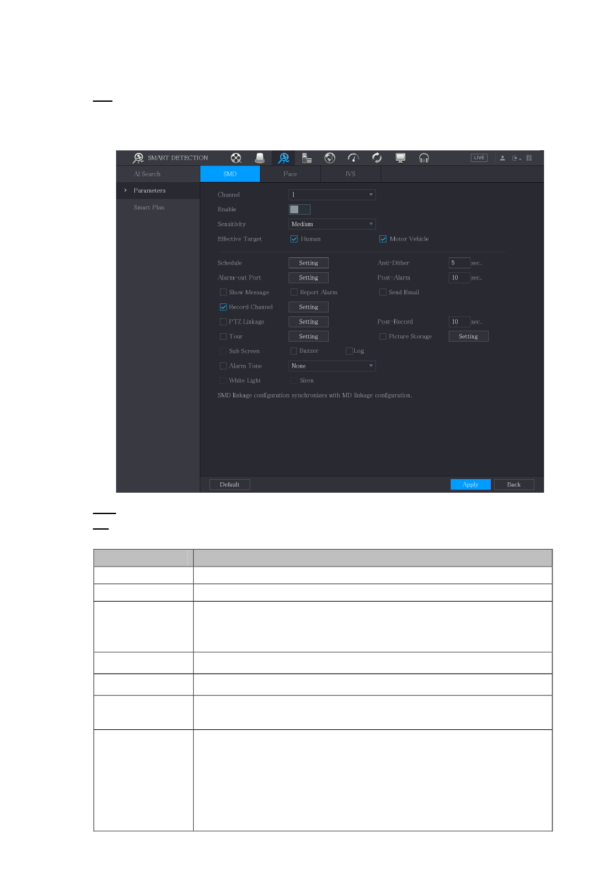
Task: Open the Face tab
Action: pos(290,174)
